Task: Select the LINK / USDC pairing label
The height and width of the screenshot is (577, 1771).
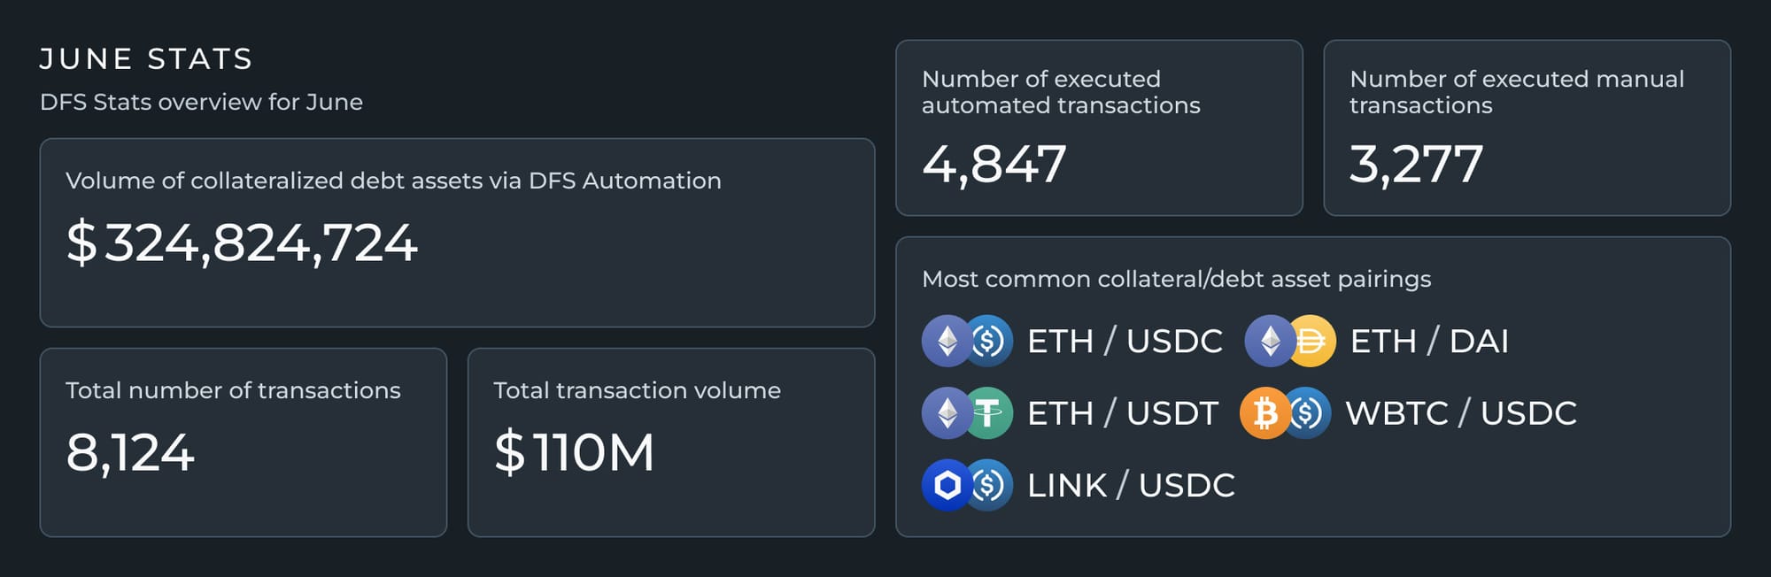Action: 1131,485
